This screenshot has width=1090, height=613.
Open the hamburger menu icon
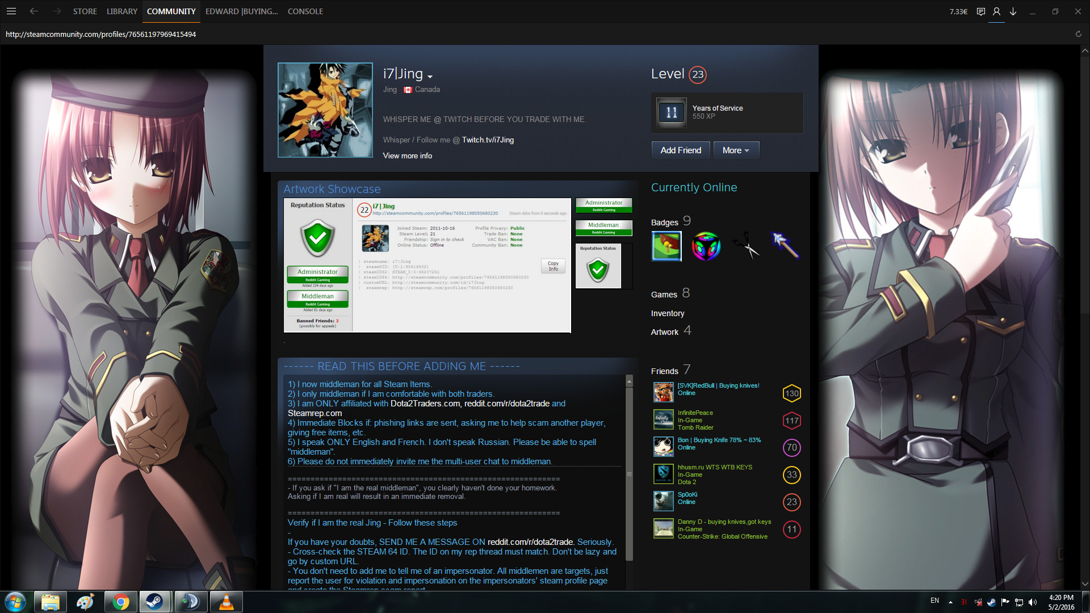(x=11, y=11)
